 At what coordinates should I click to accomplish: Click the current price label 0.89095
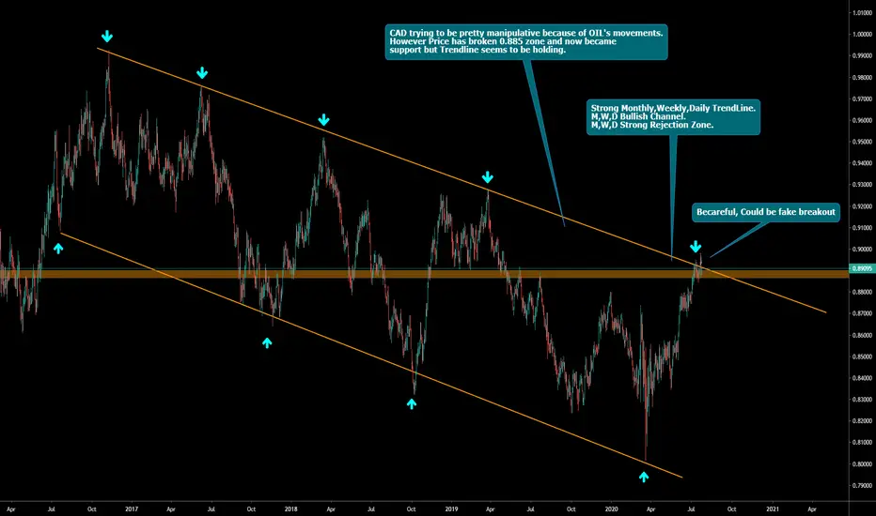862,268
